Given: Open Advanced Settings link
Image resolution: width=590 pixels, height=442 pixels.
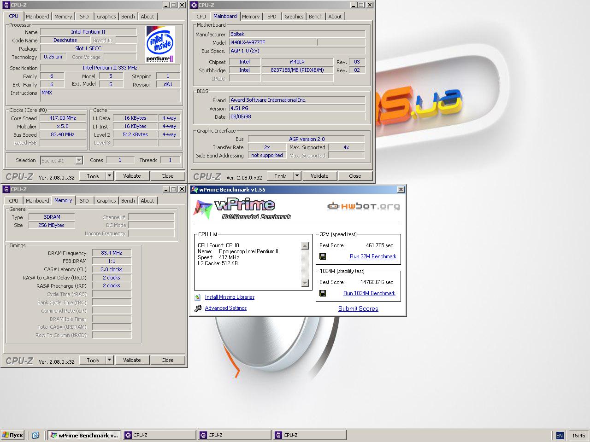Looking at the screenshot, I should [226, 308].
